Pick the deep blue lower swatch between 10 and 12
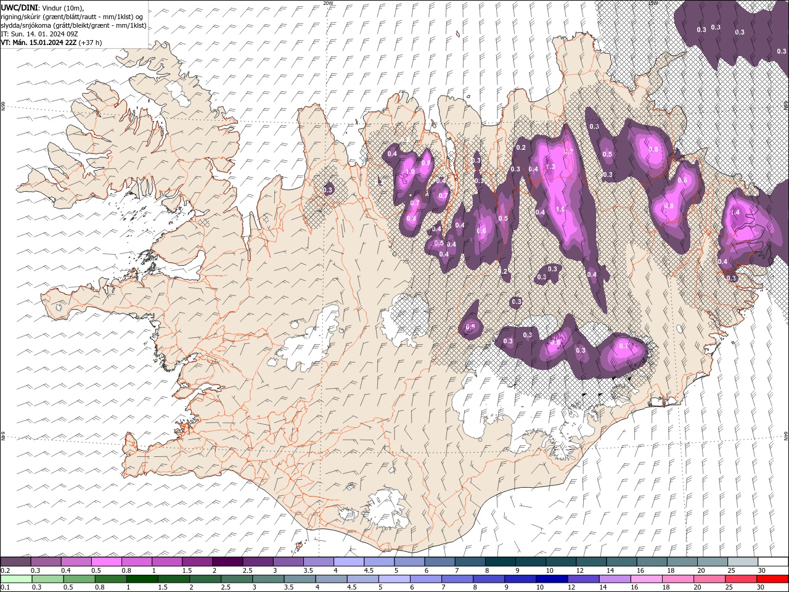Viewport: 789px width, 592px height. coord(552,579)
